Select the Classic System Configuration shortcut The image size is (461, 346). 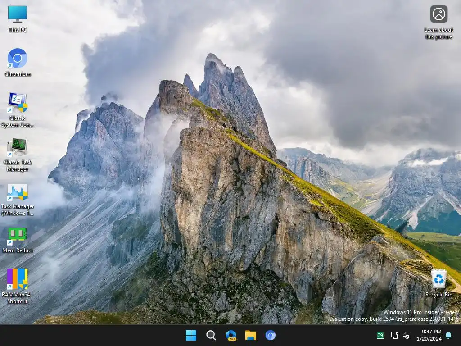[x=18, y=110]
